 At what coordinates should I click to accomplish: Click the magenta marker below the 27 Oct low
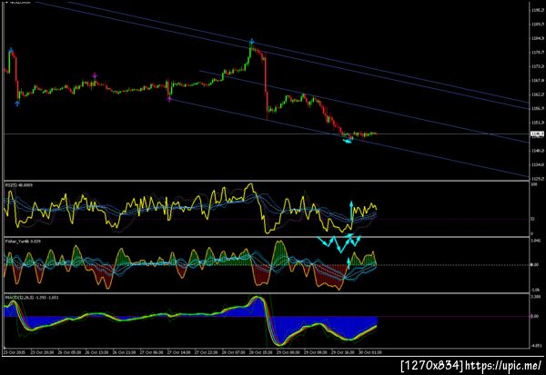[x=169, y=99]
